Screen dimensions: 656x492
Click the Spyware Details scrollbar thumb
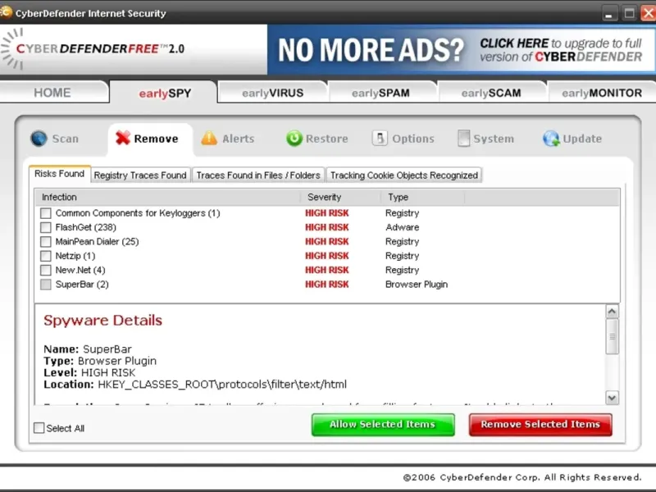pyautogui.click(x=612, y=336)
